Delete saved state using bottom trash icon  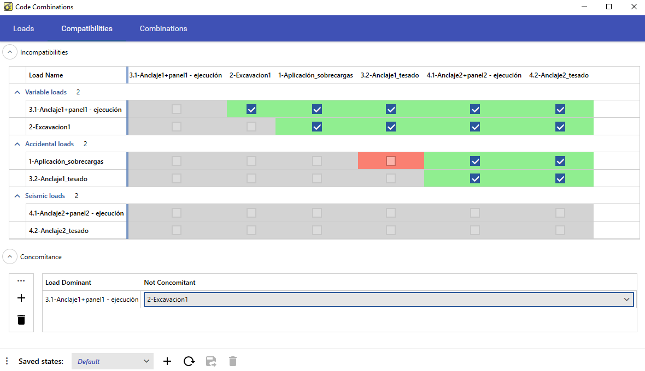(x=233, y=361)
